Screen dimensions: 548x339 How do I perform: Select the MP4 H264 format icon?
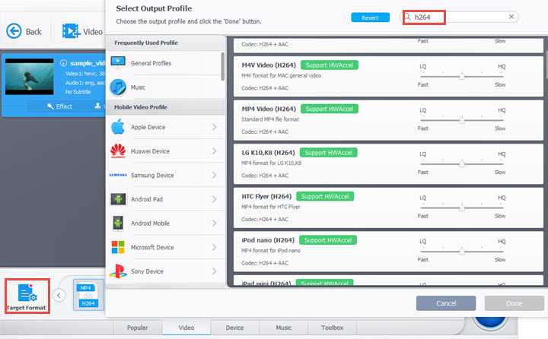pyautogui.click(x=88, y=295)
